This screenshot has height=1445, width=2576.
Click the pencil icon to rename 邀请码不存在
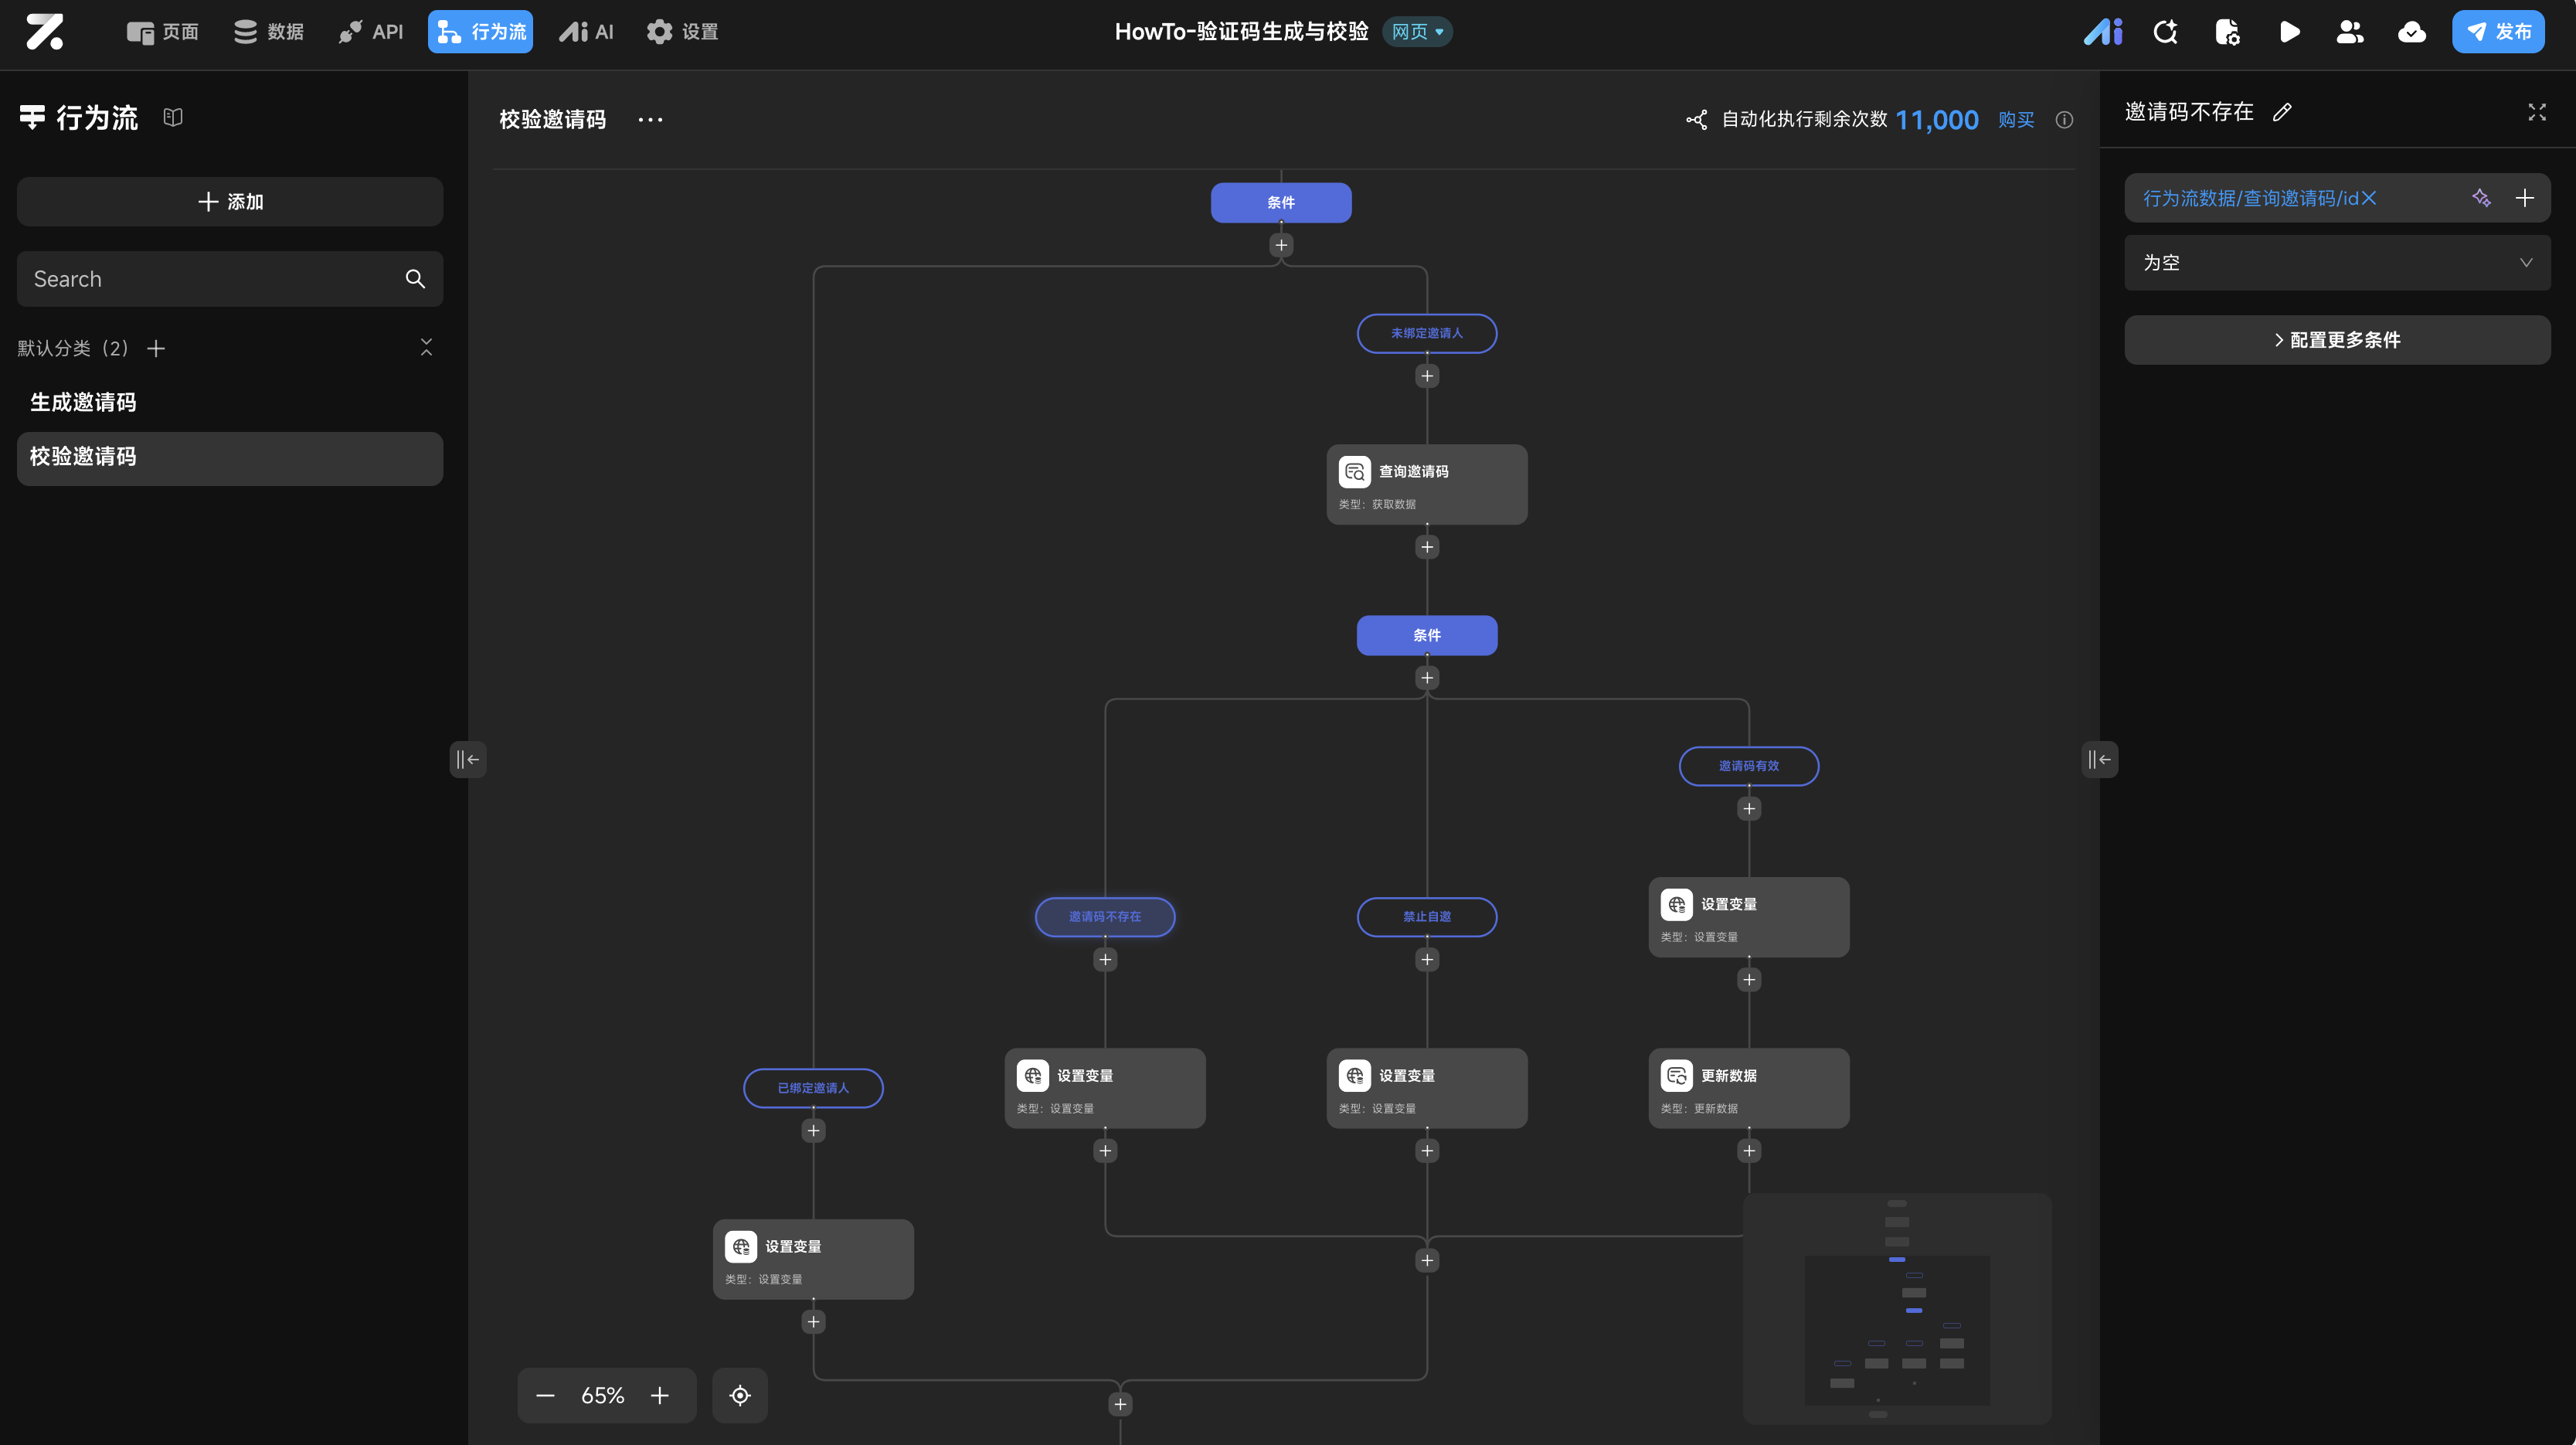click(x=2282, y=112)
